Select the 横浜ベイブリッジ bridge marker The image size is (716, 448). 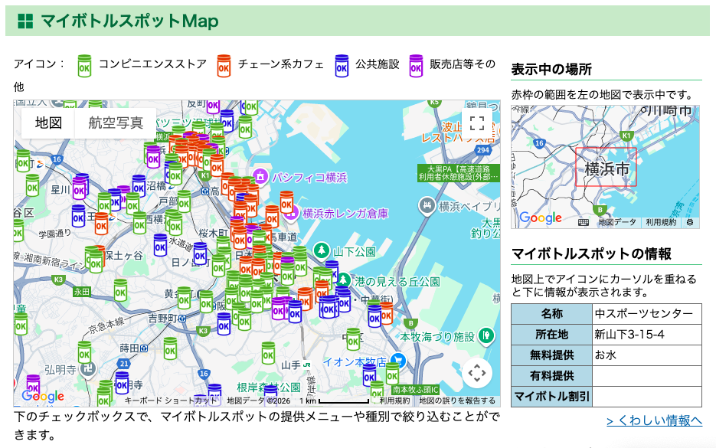pos(427,205)
